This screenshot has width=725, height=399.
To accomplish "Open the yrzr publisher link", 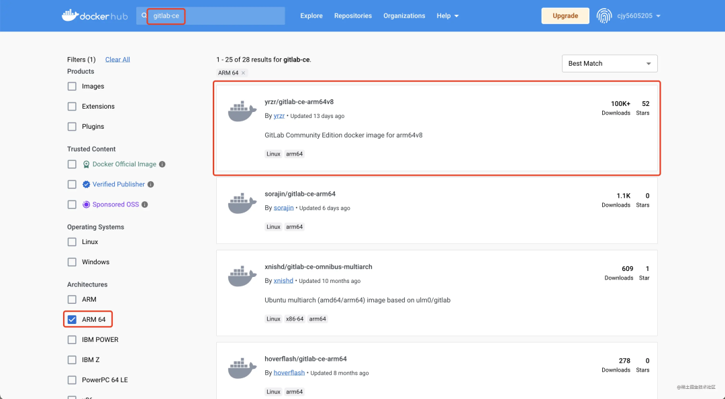I will (x=279, y=116).
